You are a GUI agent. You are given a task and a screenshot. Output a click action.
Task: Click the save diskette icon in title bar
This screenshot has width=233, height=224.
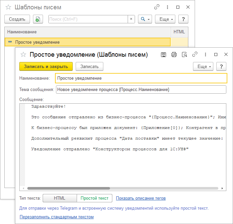164,55
